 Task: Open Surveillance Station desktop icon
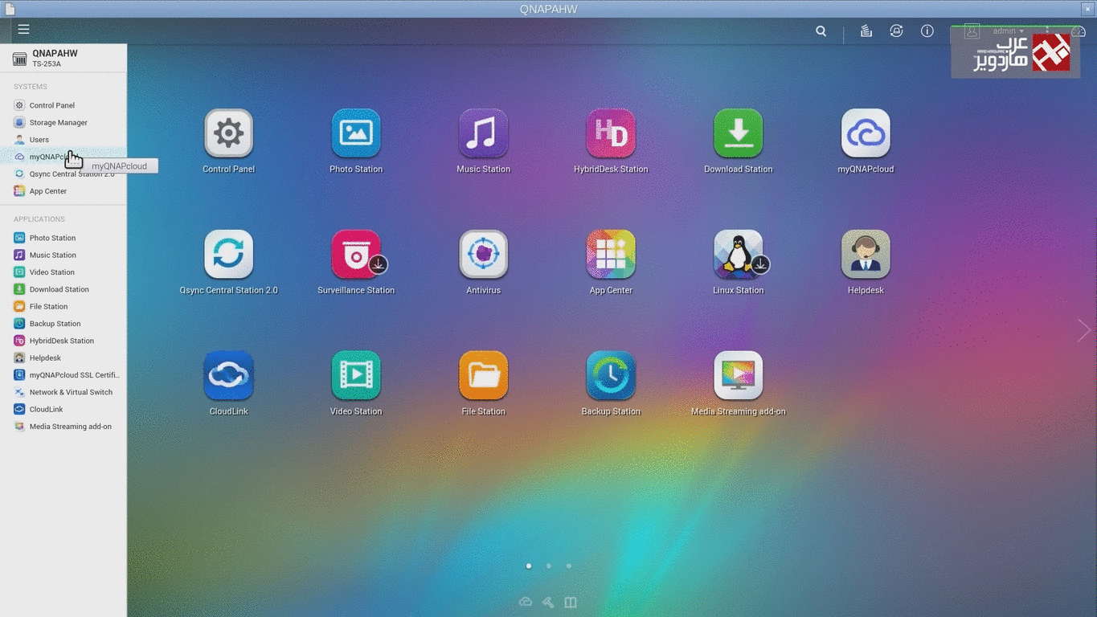point(356,255)
